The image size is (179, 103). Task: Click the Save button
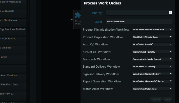pyautogui.click(x=168, y=99)
